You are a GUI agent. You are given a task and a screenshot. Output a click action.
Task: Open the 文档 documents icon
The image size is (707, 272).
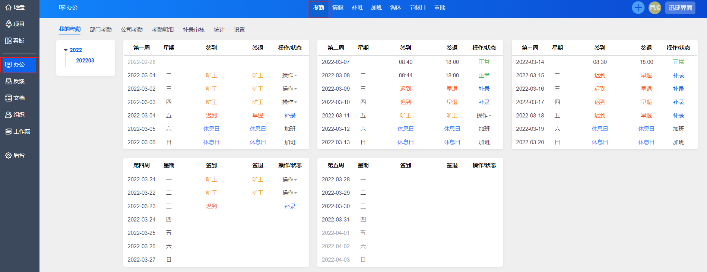[8, 98]
